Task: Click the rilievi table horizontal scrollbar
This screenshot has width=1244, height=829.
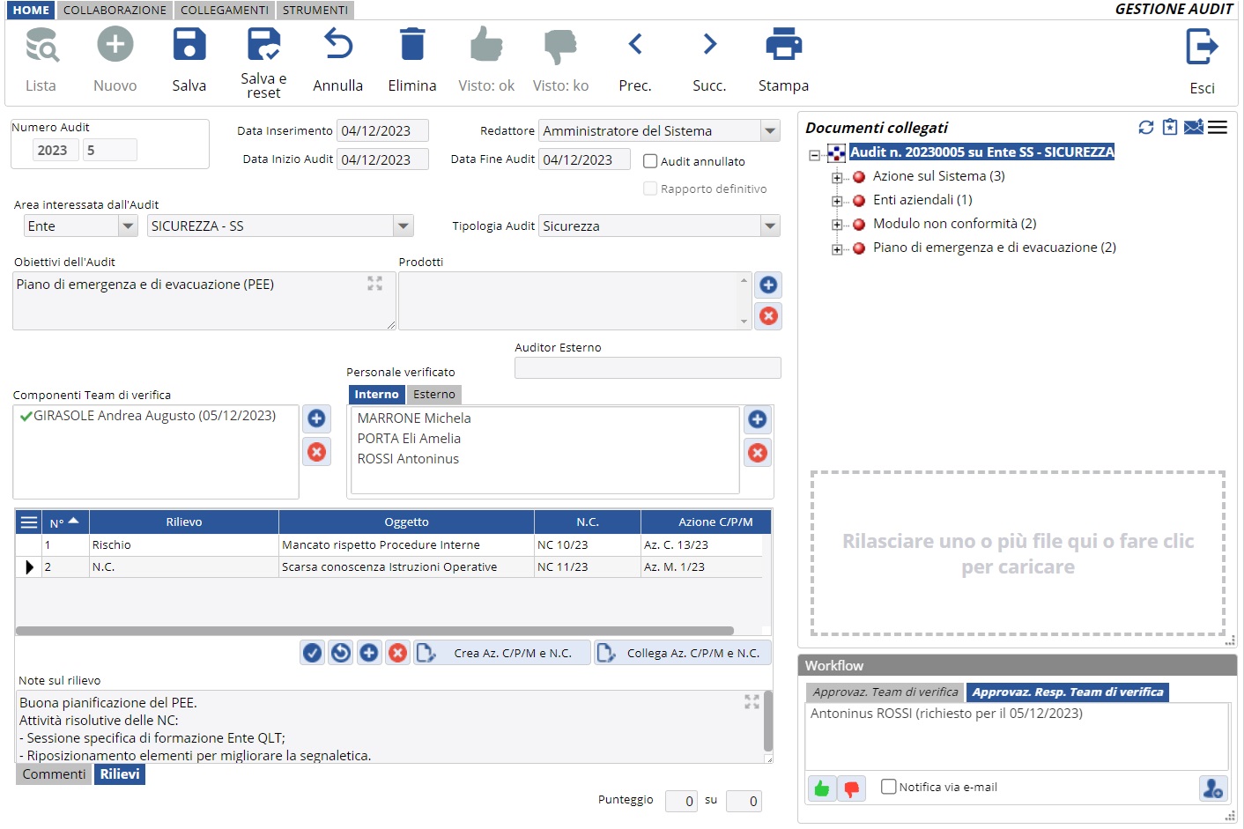Action: point(374,631)
